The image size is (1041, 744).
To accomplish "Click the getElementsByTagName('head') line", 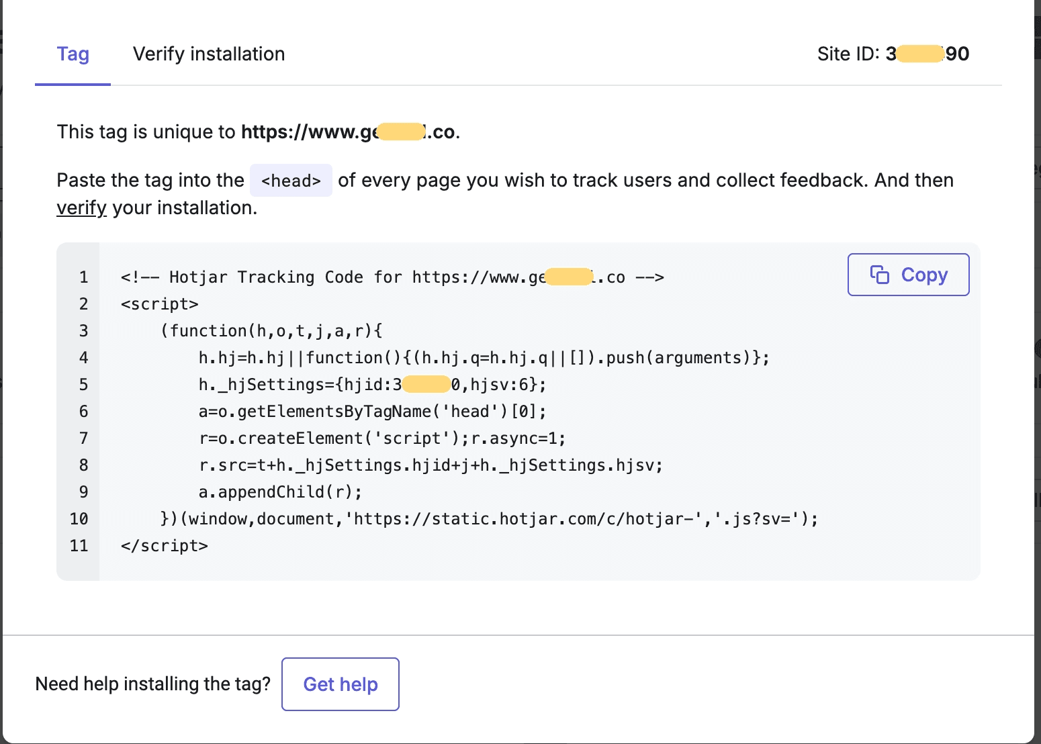I will pos(373,412).
